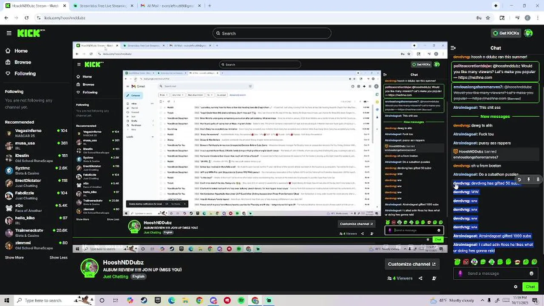The width and height of the screenshot is (544, 306).
Task: Reload the kick.com page
Action: point(27,18)
